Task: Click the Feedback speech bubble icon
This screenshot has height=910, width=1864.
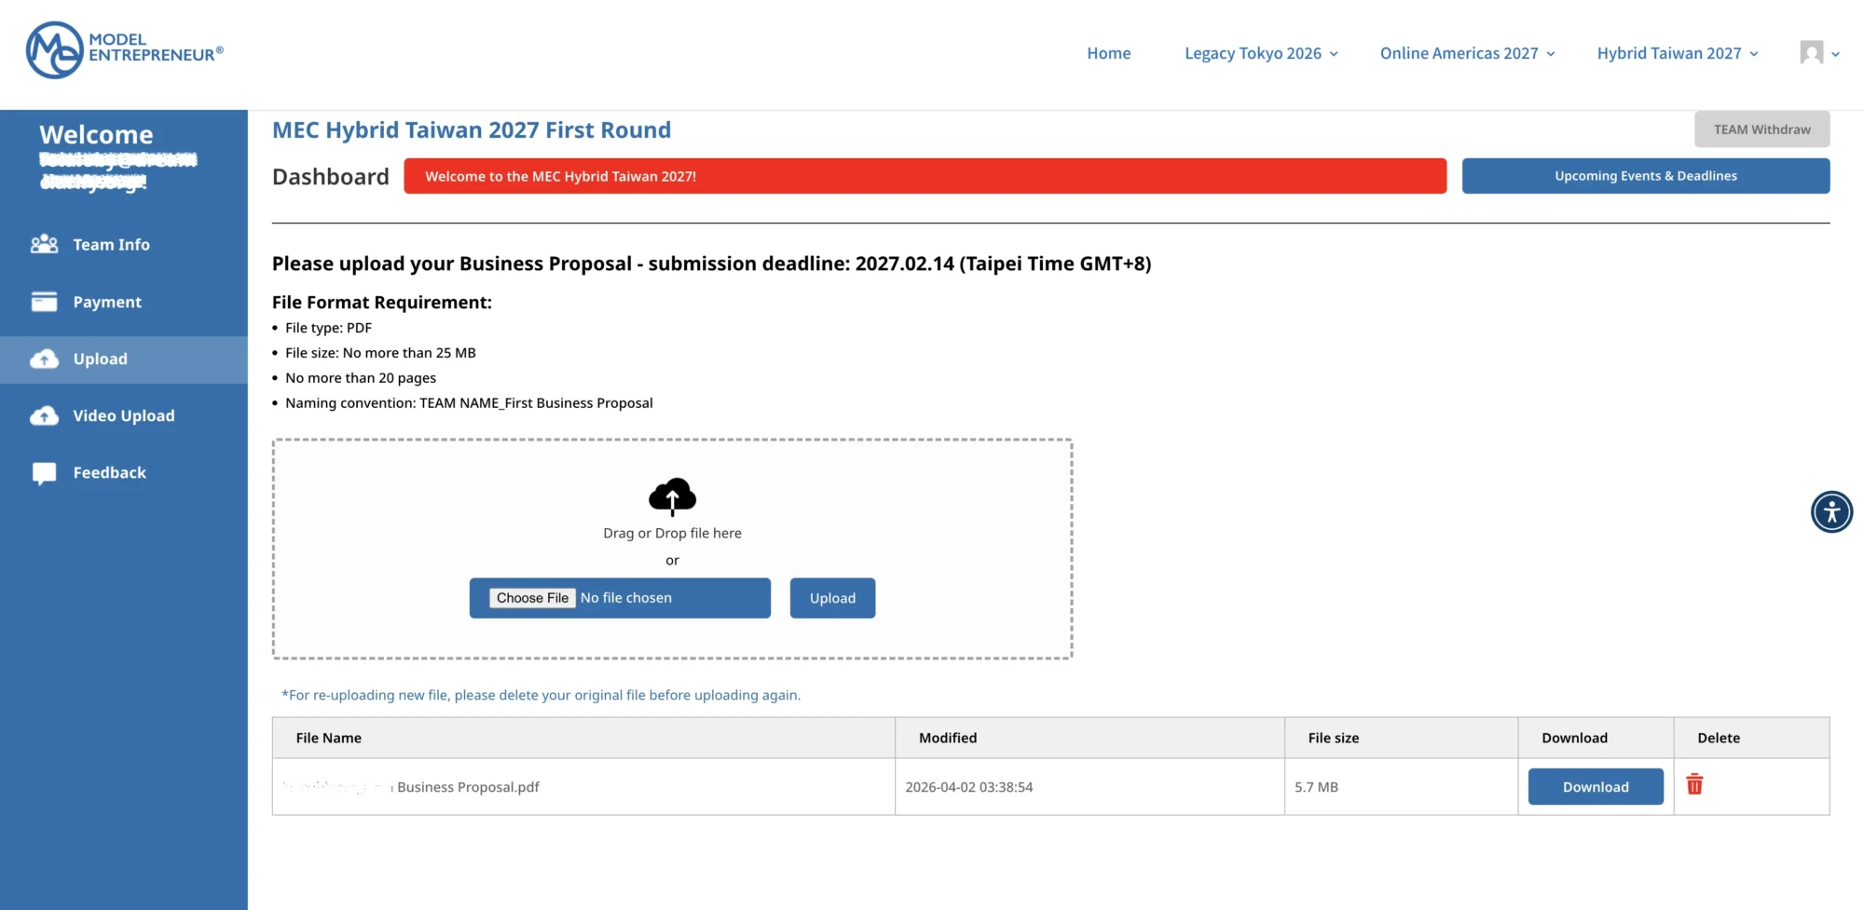Action: pyautogui.click(x=44, y=473)
